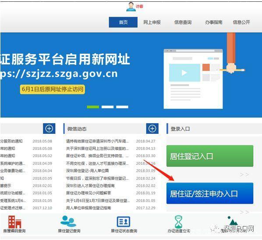Switch to the third banner slide indicator
This screenshot has height=240, width=262.
tap(122, 107)
